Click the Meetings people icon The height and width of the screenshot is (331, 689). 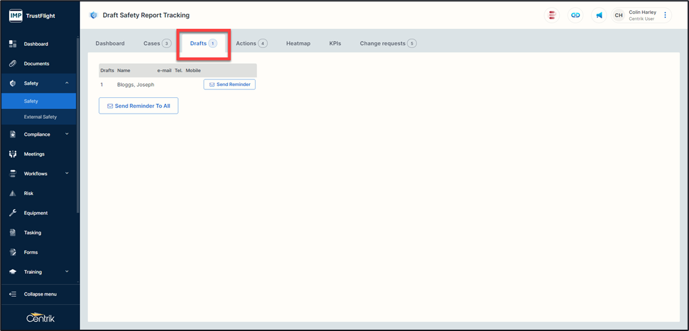click(12, 154)
